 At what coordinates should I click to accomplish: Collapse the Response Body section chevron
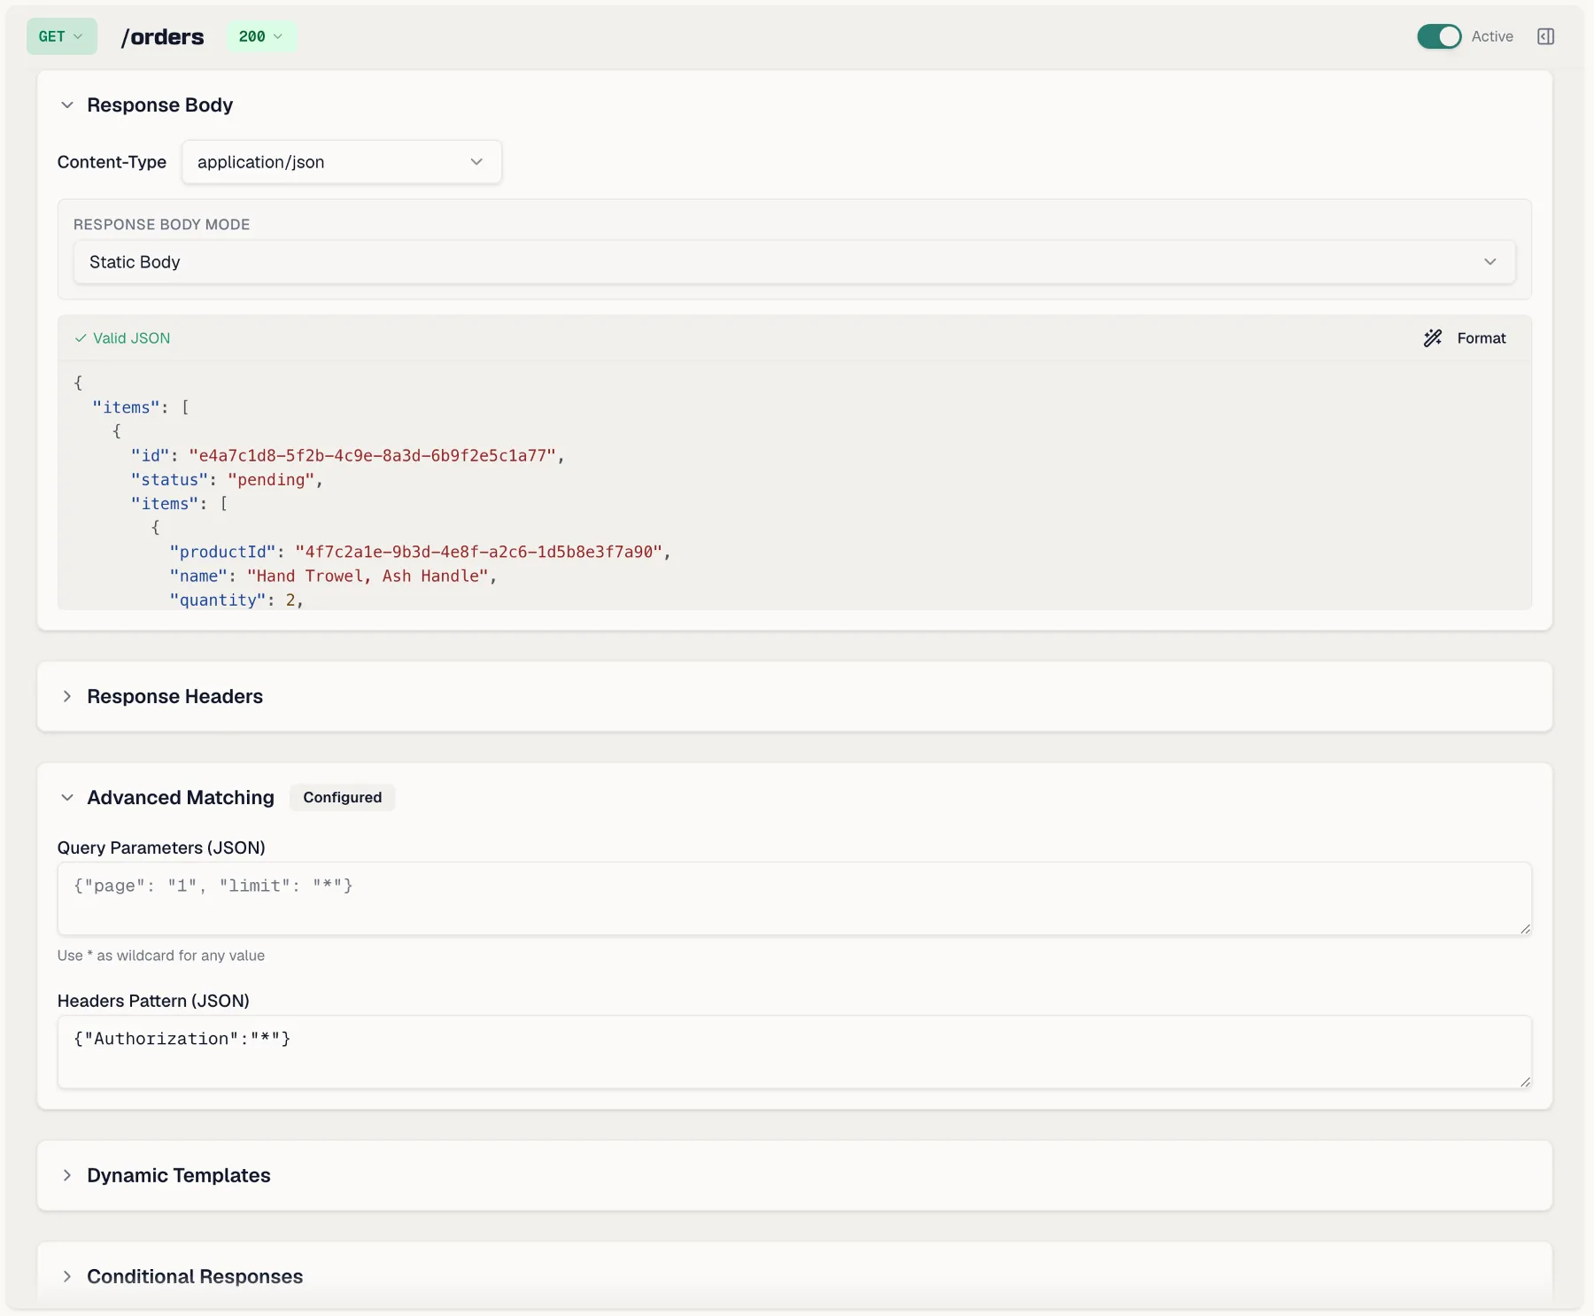point(67,105)
